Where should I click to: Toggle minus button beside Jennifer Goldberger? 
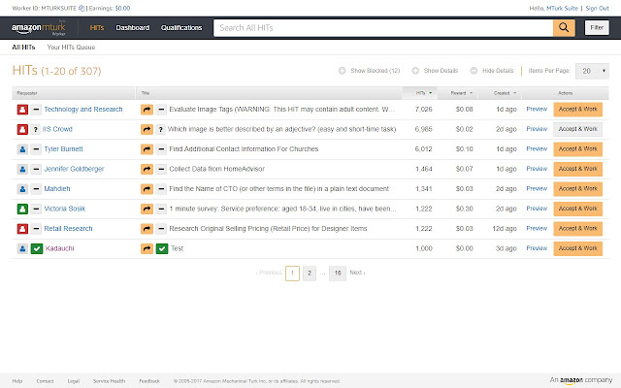pyautogui.click(x=36, y=169)
